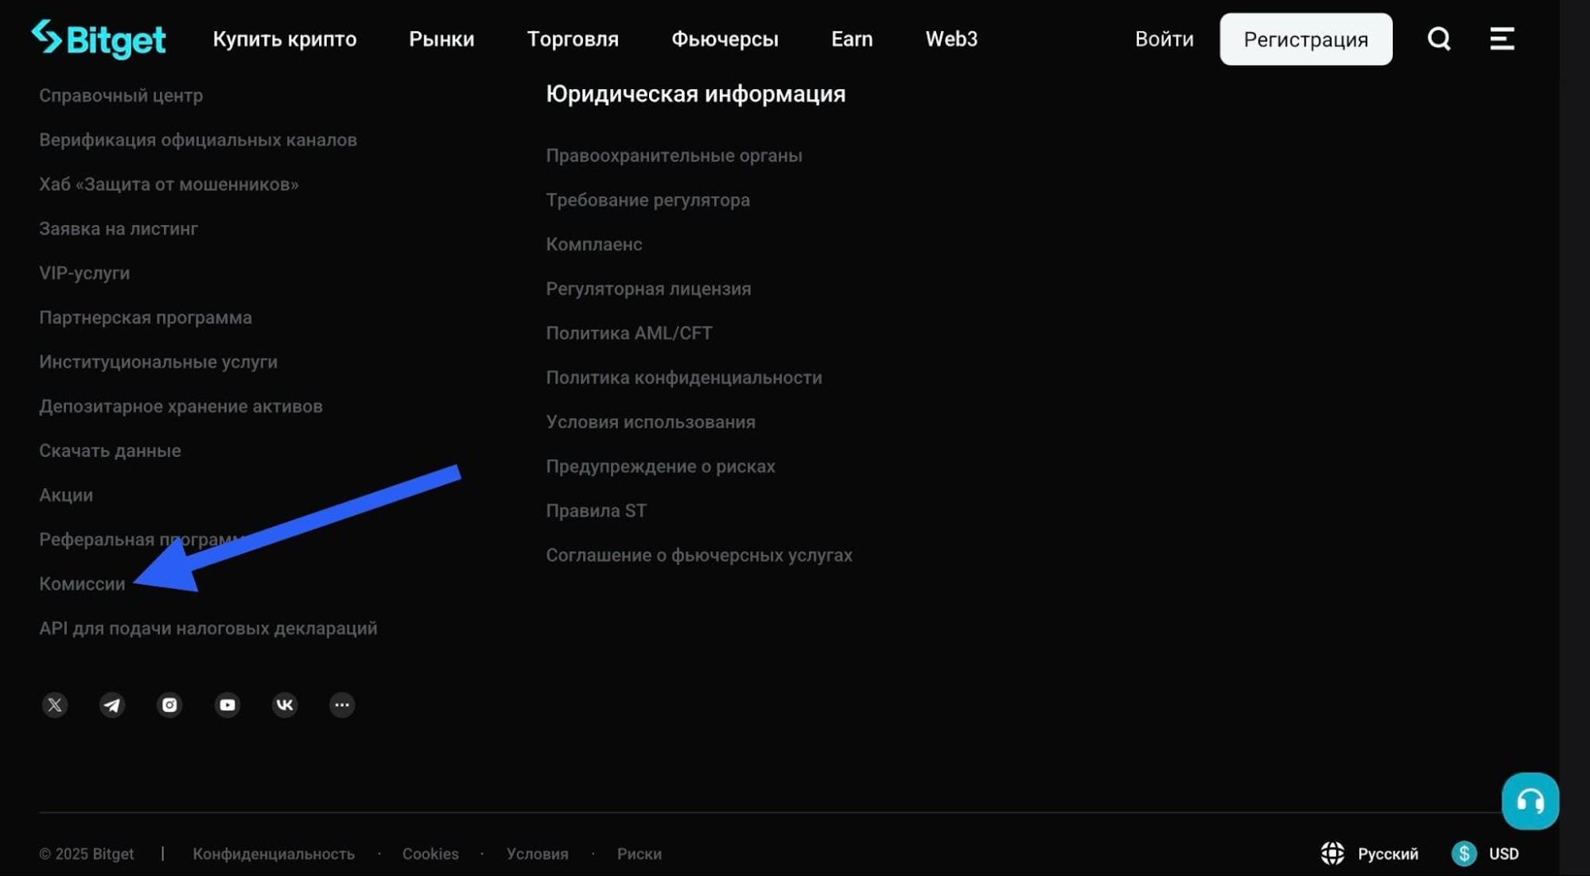Open Условия использования link
The width and height of the screenshot is (1590, 876).
click(651, 422)
